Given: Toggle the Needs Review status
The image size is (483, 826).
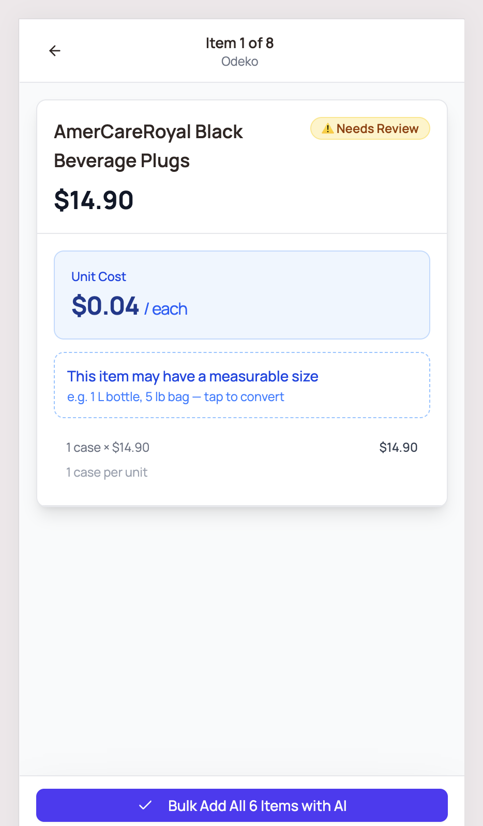Looking at the screenshot, I should tap(370, 128).
